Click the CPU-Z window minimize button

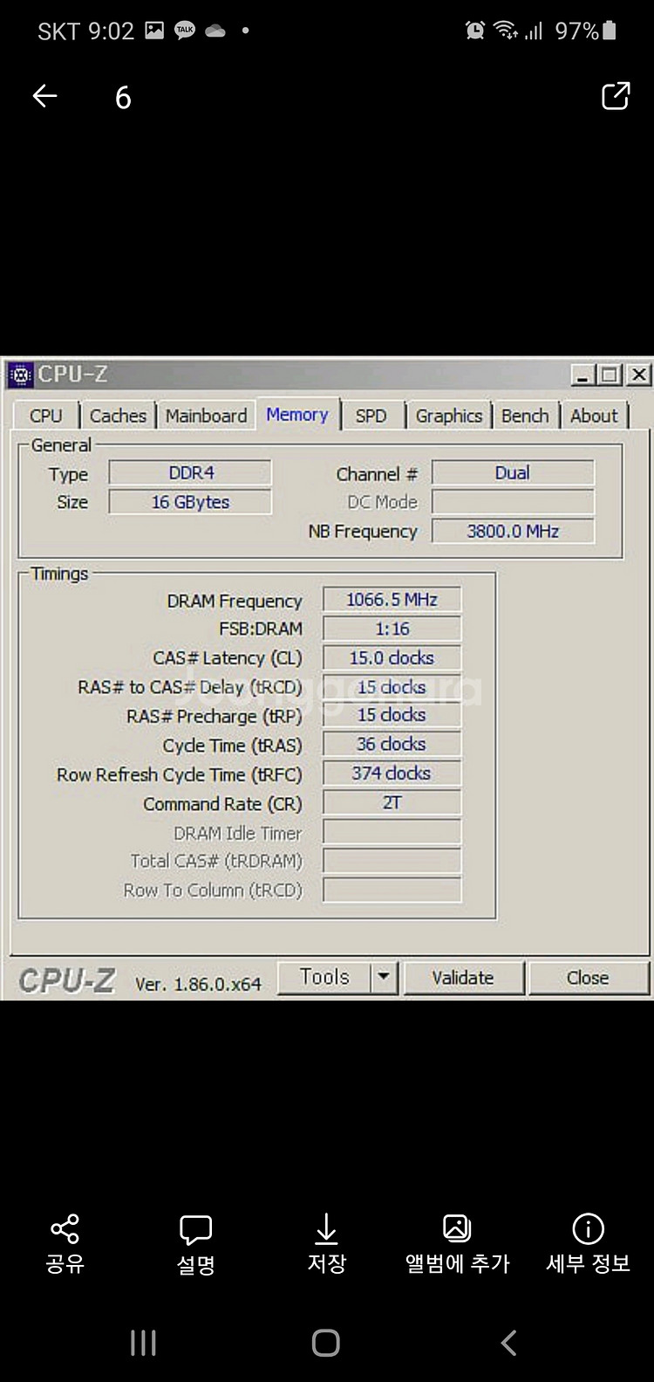[x=583, y=375]
